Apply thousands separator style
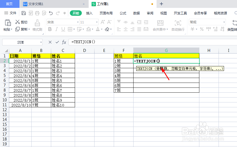The height and width of the screenshot is (147, 237). pyautogui.click(x=209, y=29)
